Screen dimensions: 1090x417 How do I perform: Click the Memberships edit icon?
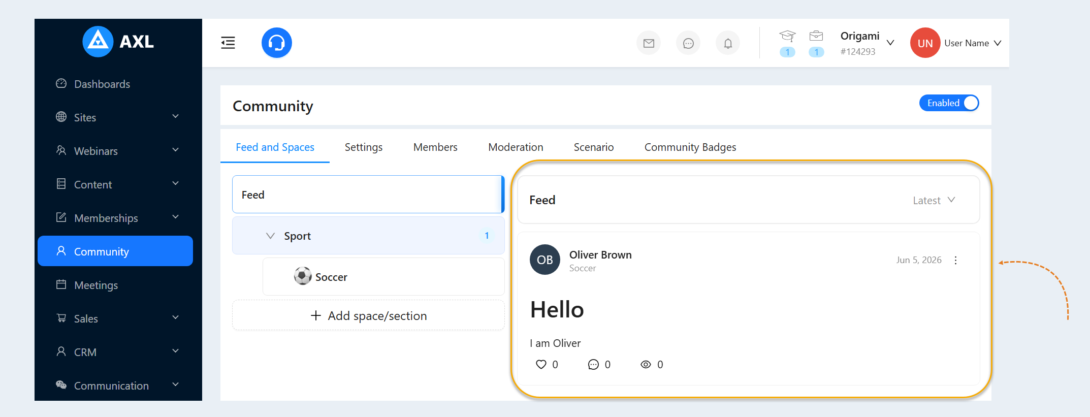click(61, 217)
